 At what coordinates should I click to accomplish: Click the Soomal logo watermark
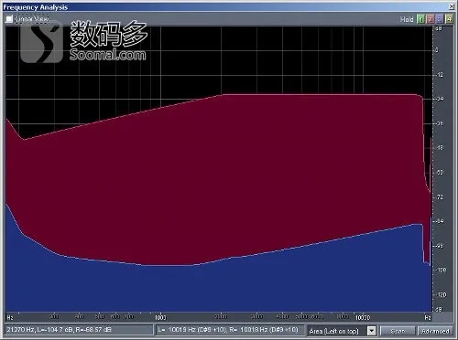pyautogui.click(x=83, y=42)
